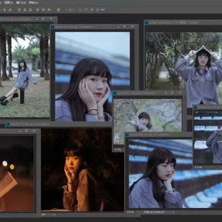This screenshot has width=222, height=222.
Task: Select title bar of forest walking photo window
Action: (29, 19)
